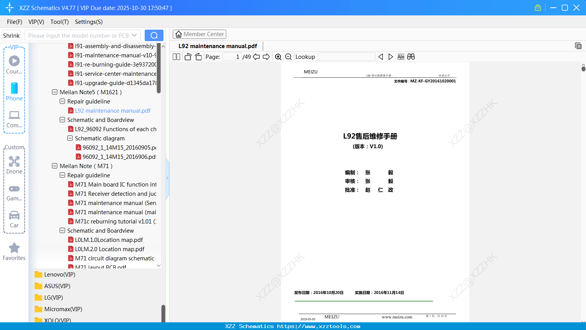The width and height of the screenshot is (586, 330).
Task: Open the File(F) menu
Action: (x=15, y=22)
